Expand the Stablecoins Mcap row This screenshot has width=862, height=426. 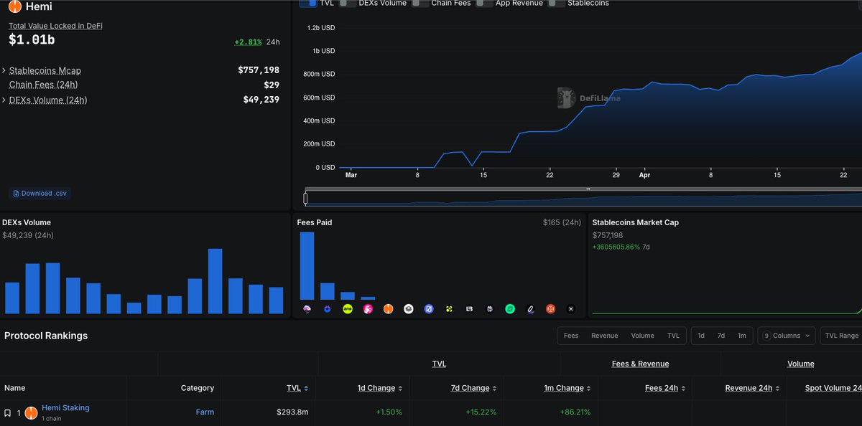tap(4, 70)
